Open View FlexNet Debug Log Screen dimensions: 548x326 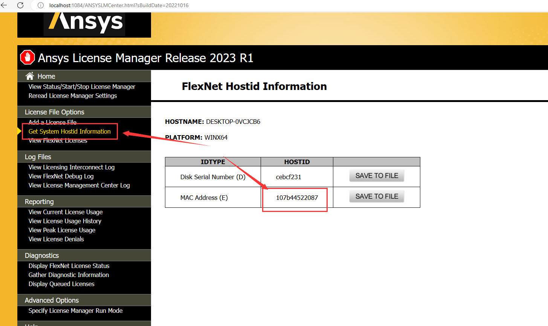coord(61,176)
